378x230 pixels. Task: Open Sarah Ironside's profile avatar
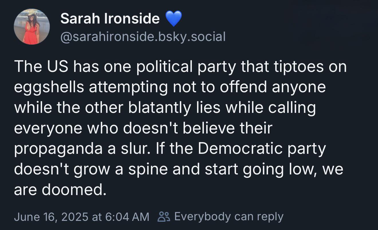(31, 27)
